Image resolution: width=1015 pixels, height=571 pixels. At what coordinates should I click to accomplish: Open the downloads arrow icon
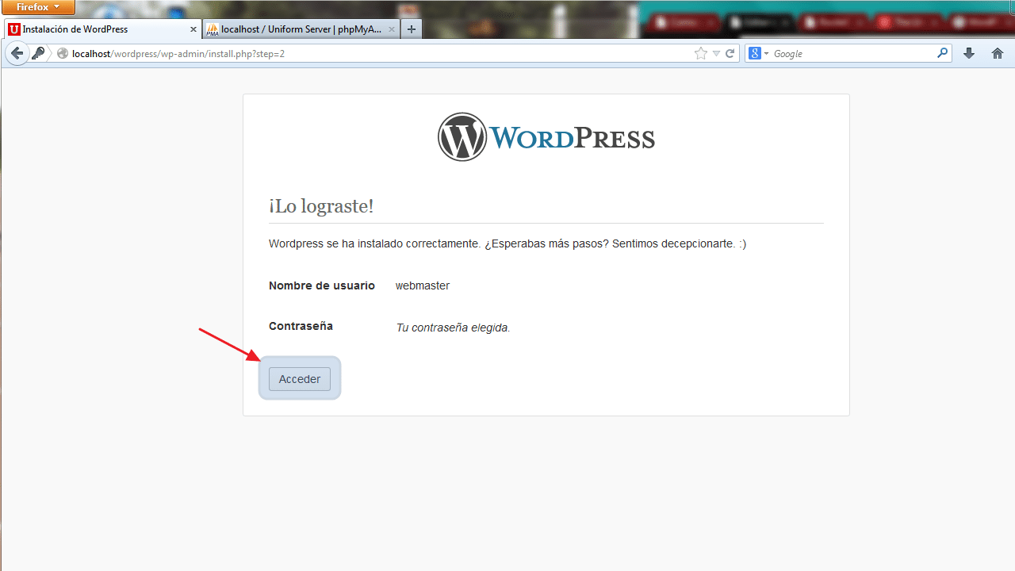tap(969, 53)
